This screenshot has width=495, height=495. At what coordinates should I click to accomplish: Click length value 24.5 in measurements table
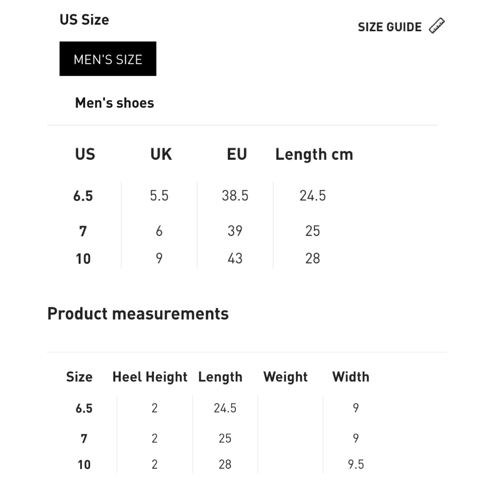pyautogui.click(x=225, y=408)
